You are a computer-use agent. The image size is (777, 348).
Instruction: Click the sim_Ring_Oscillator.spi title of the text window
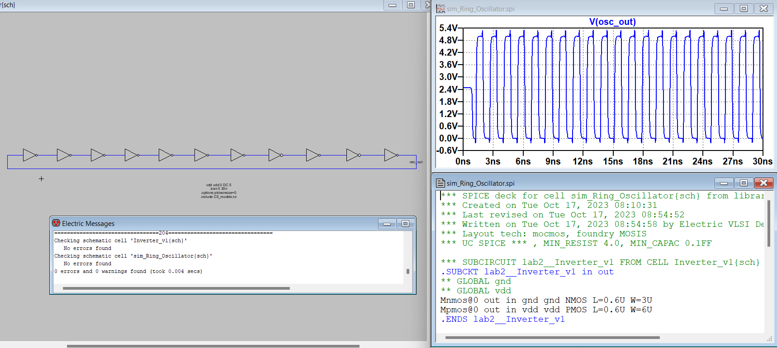click(x=481, y=183)
